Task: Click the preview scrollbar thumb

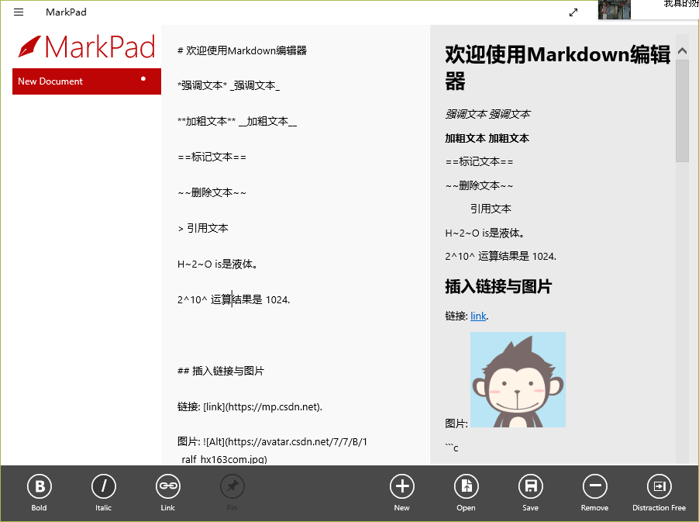Action: [682, 111]
